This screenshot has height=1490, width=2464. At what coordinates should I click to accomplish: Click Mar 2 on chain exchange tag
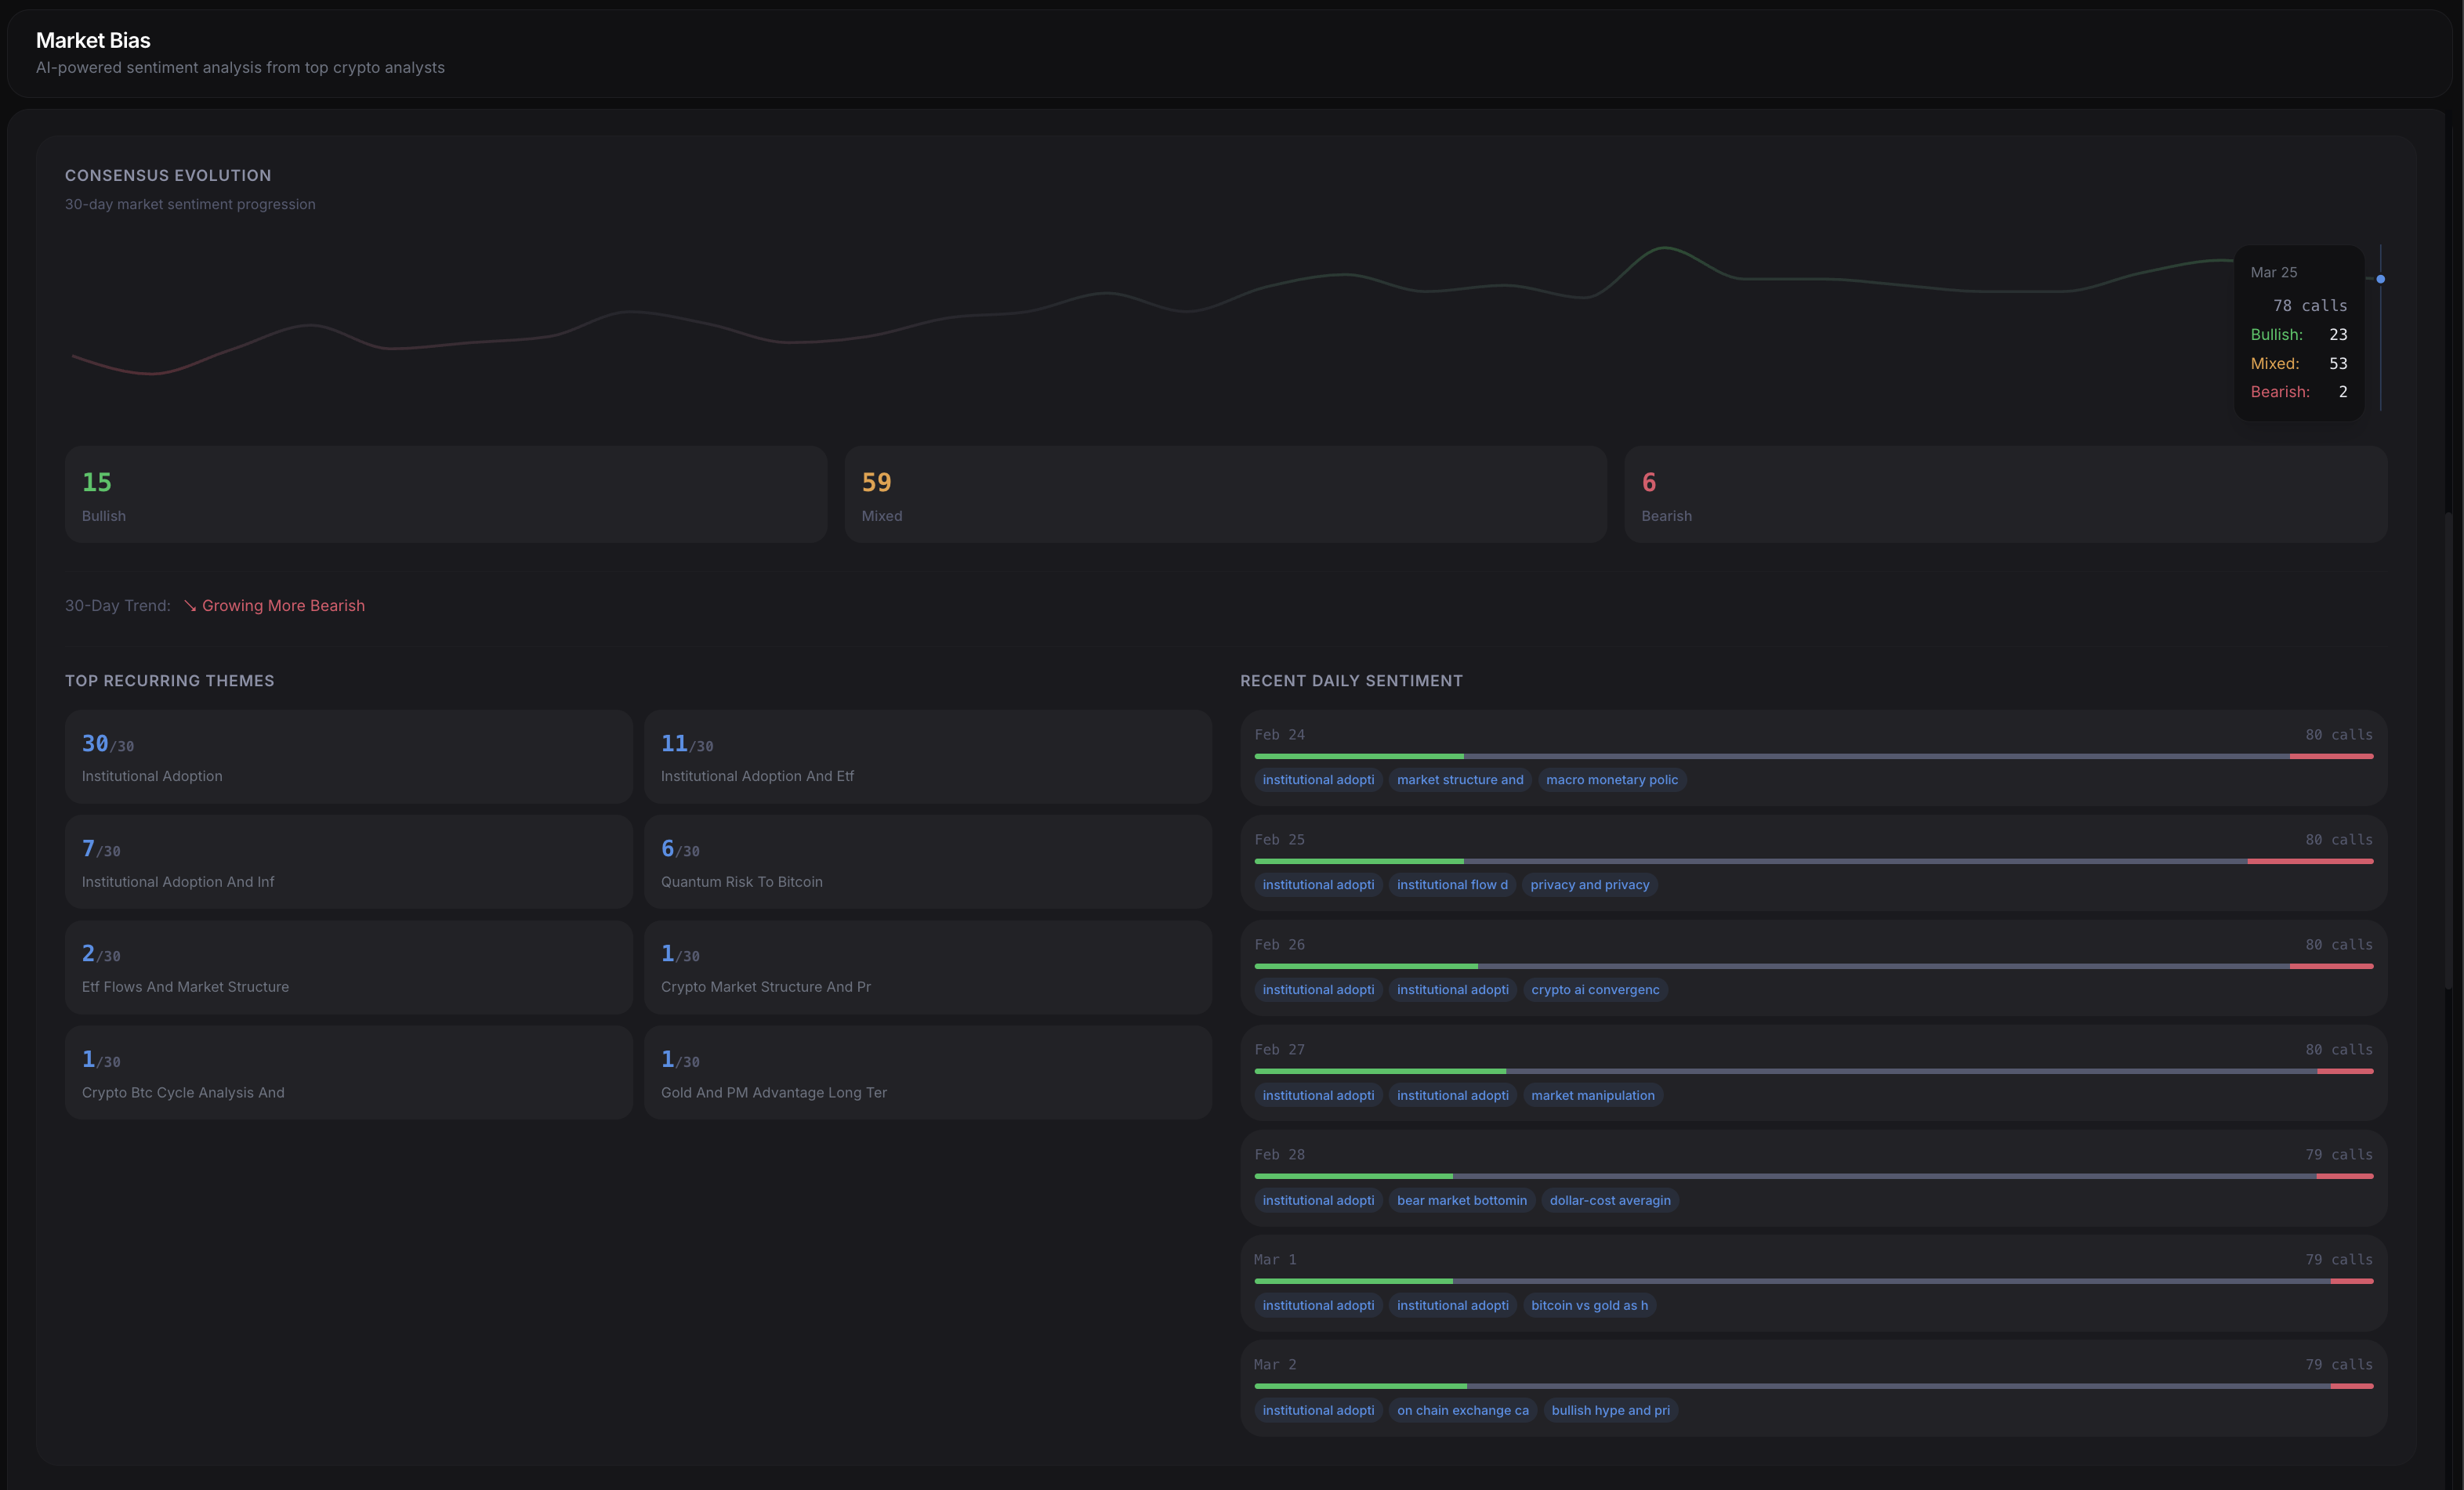(x=1462, y=1410)
